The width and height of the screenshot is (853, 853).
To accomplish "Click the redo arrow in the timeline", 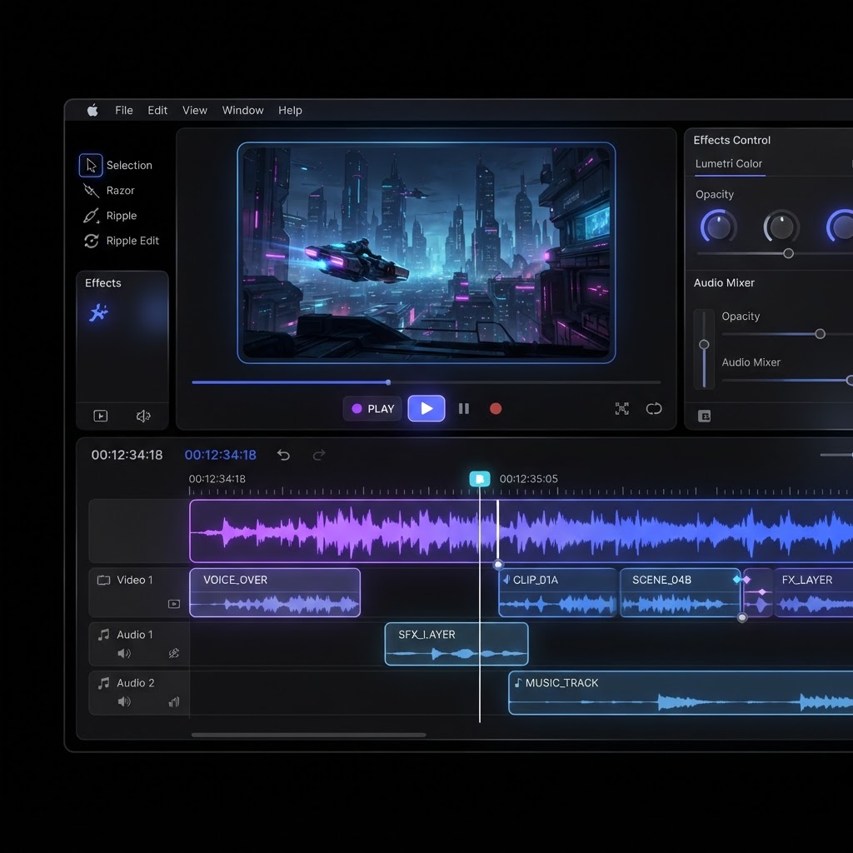I will pyautogui.click(x=319, y=455).
